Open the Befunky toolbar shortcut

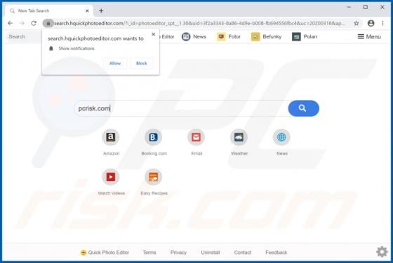266,36
